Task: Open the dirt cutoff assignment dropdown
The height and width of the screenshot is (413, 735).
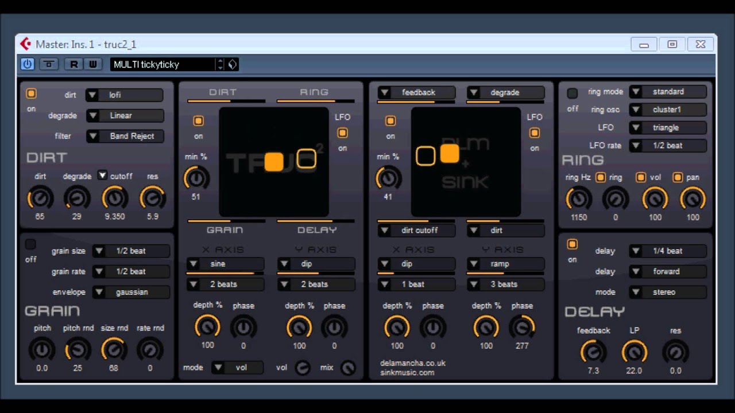Action: 416,231
